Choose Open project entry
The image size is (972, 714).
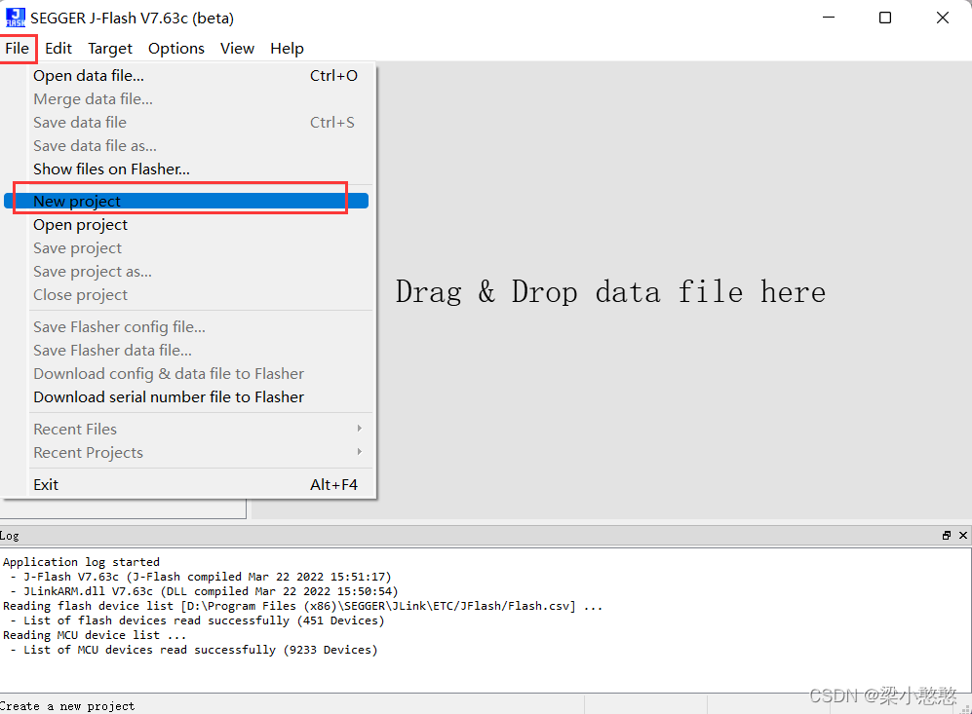186,225
